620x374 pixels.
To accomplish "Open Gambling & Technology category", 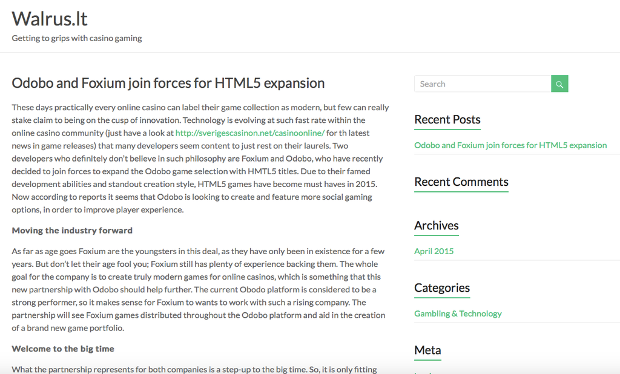I will click(458, 313).
